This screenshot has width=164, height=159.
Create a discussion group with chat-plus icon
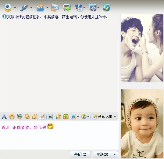click(67, 8)
